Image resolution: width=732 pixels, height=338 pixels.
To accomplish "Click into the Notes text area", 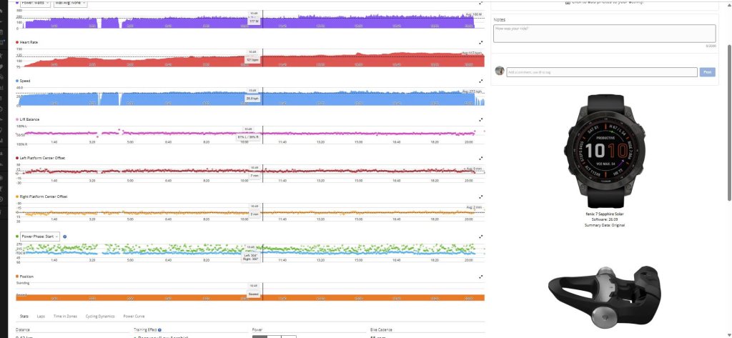I will click(605, 34).
